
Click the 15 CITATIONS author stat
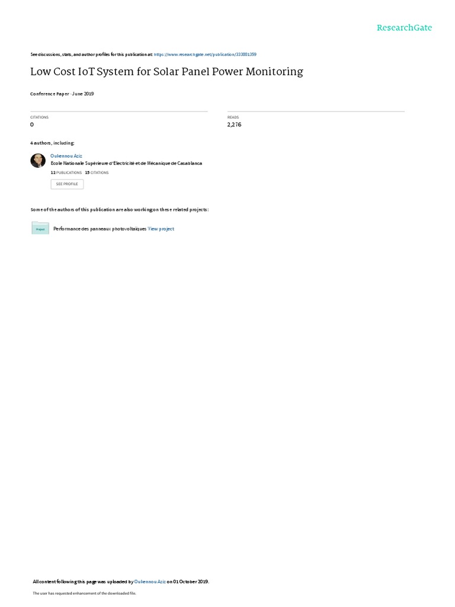click(97, 172)
